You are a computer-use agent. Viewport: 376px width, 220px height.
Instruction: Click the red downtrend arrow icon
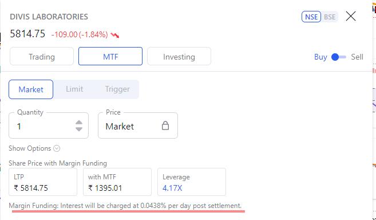coord(115,36)
